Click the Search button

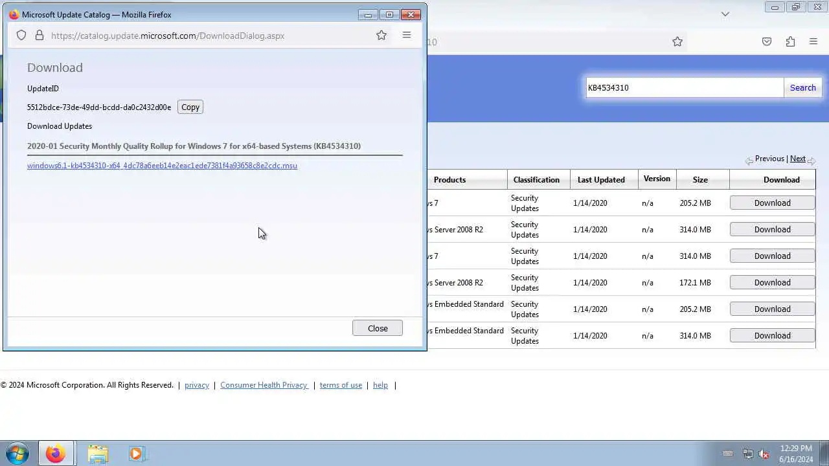coord(803,88)
